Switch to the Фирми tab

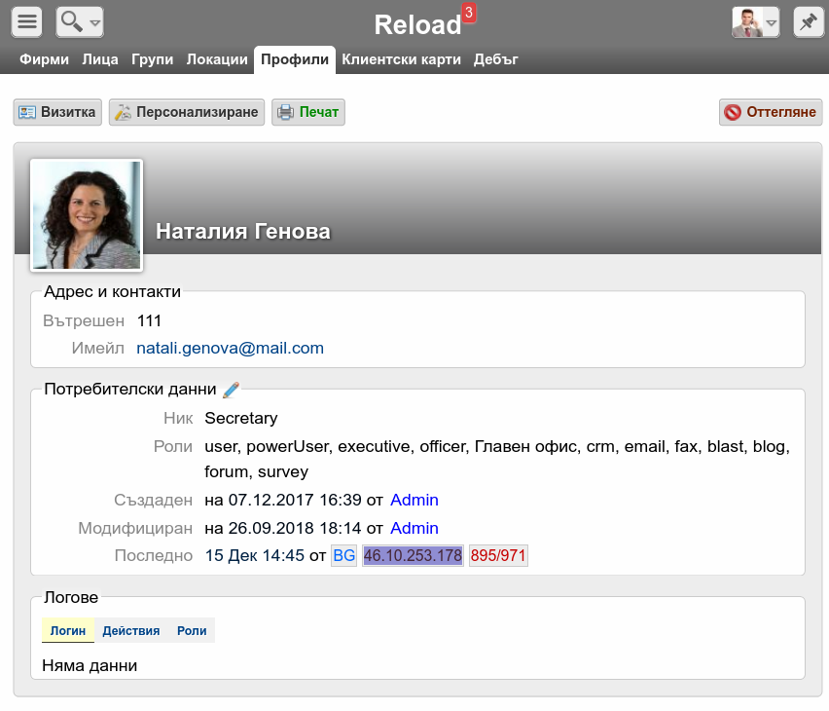point(44,59)
